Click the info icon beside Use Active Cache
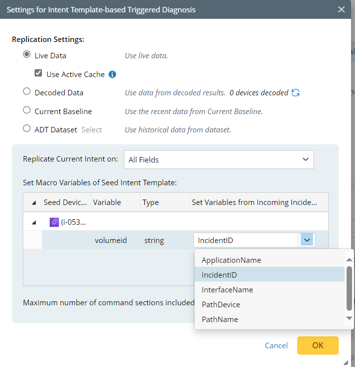The width and height of the screenshot is (355, 367). [x=113, y=75]
